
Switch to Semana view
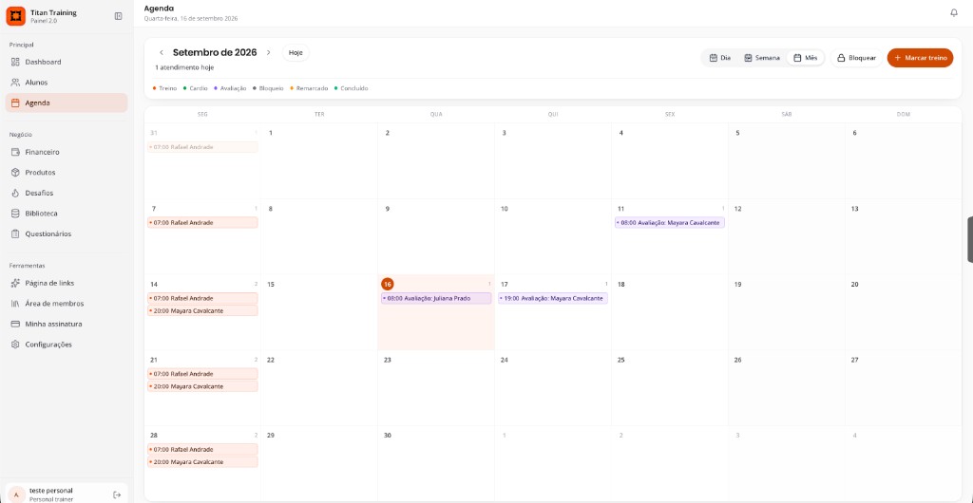tap(762, 58)
